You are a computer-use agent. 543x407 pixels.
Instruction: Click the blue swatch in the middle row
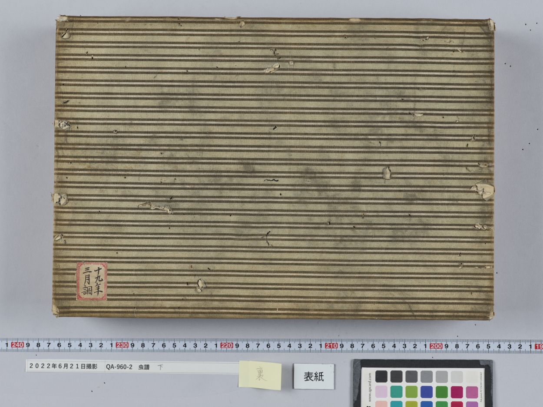coord(427,392)
